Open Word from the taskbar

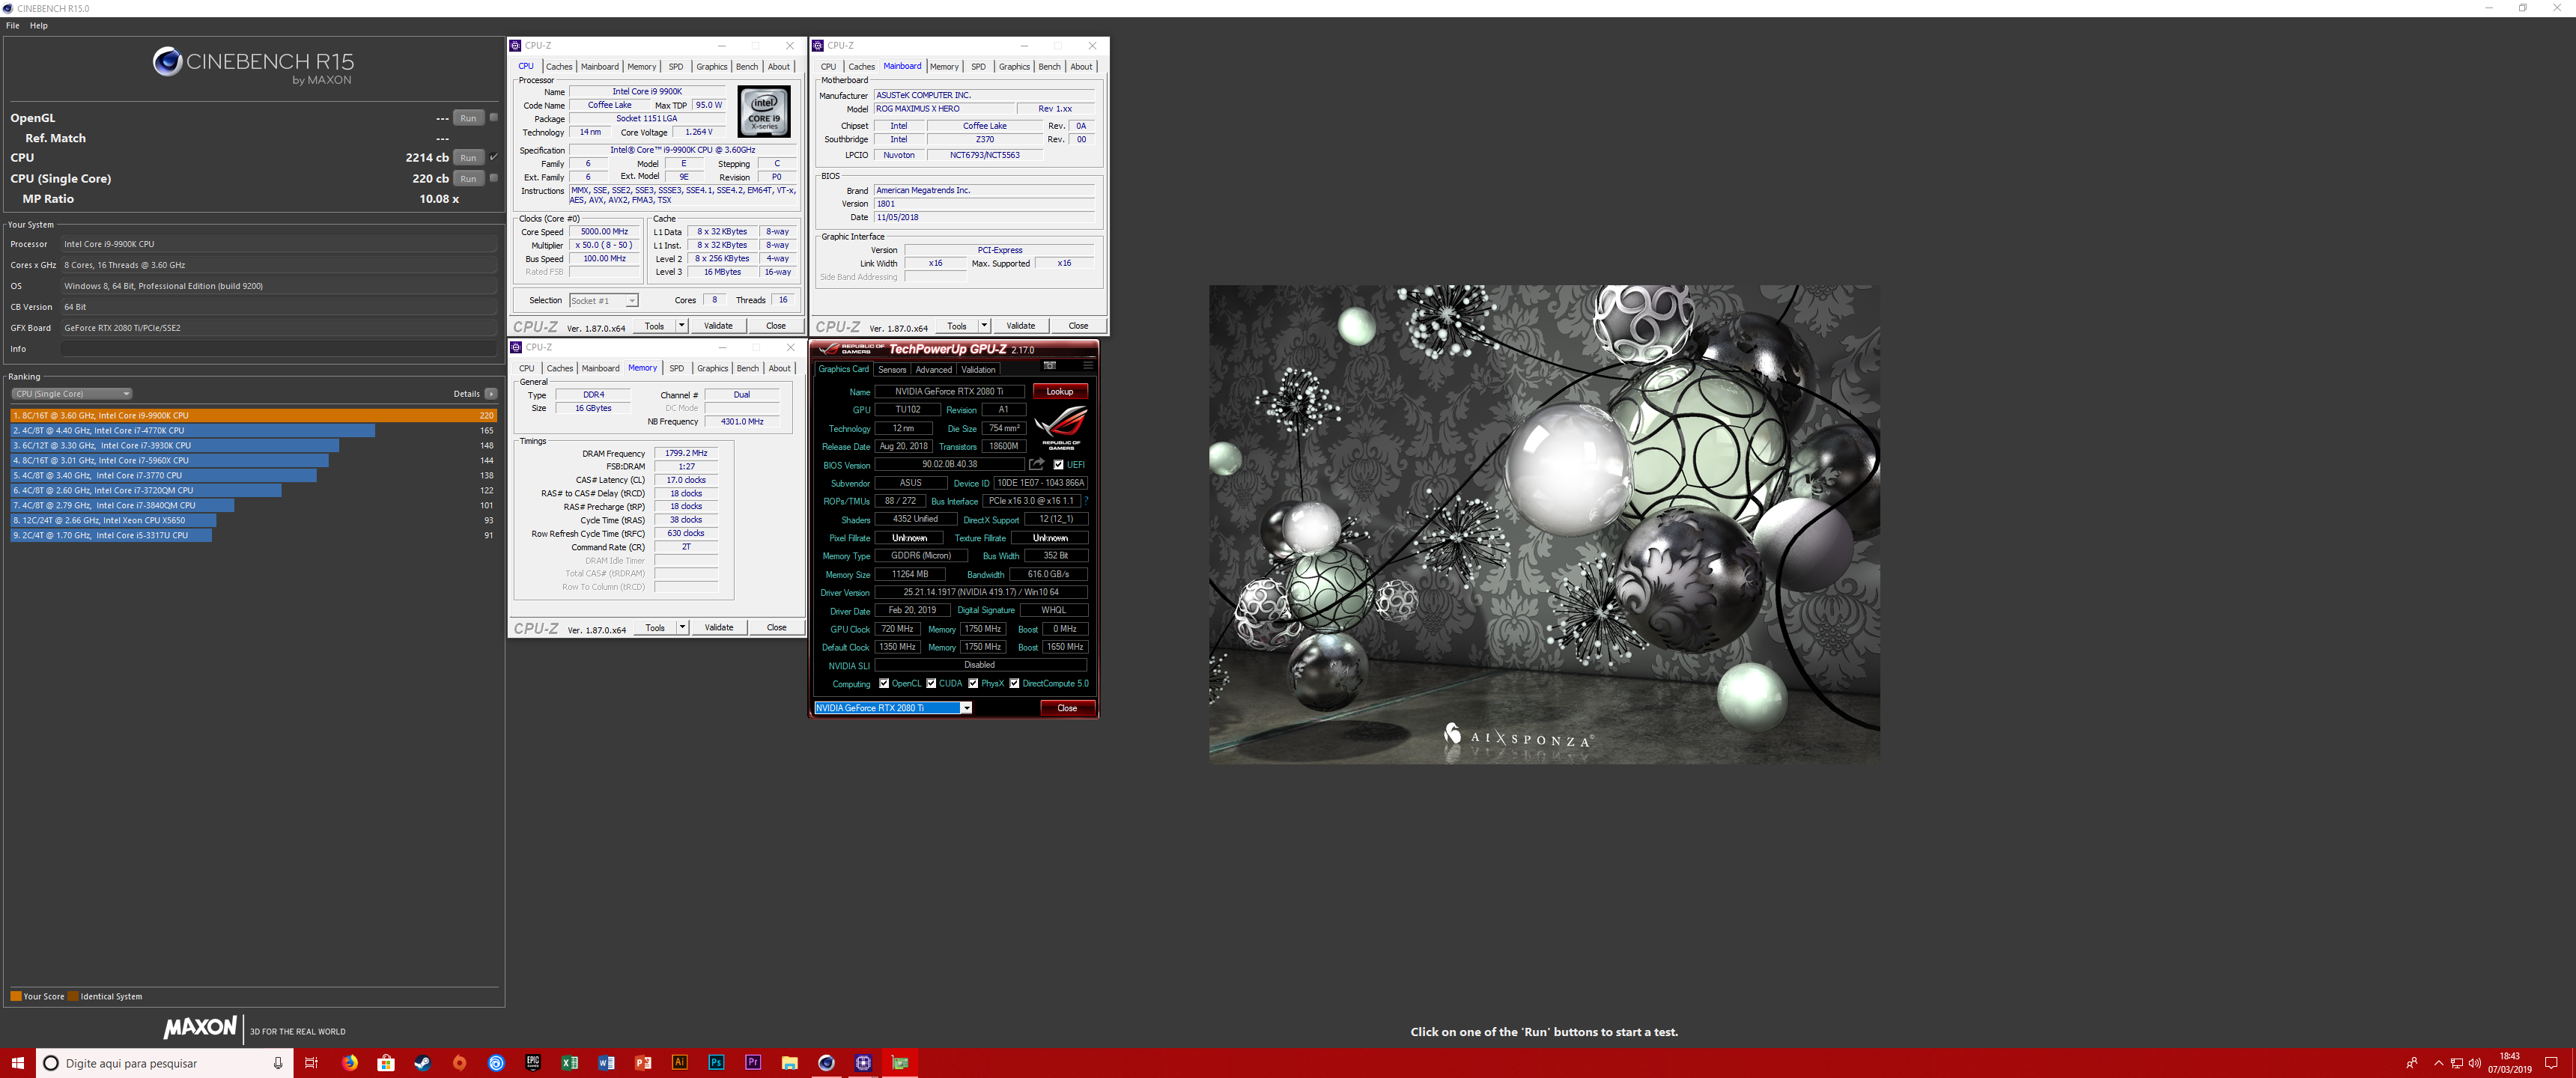coord(606,1062)
